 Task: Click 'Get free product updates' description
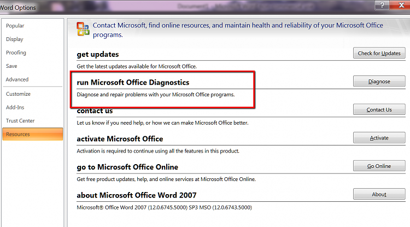pos(166,179)
